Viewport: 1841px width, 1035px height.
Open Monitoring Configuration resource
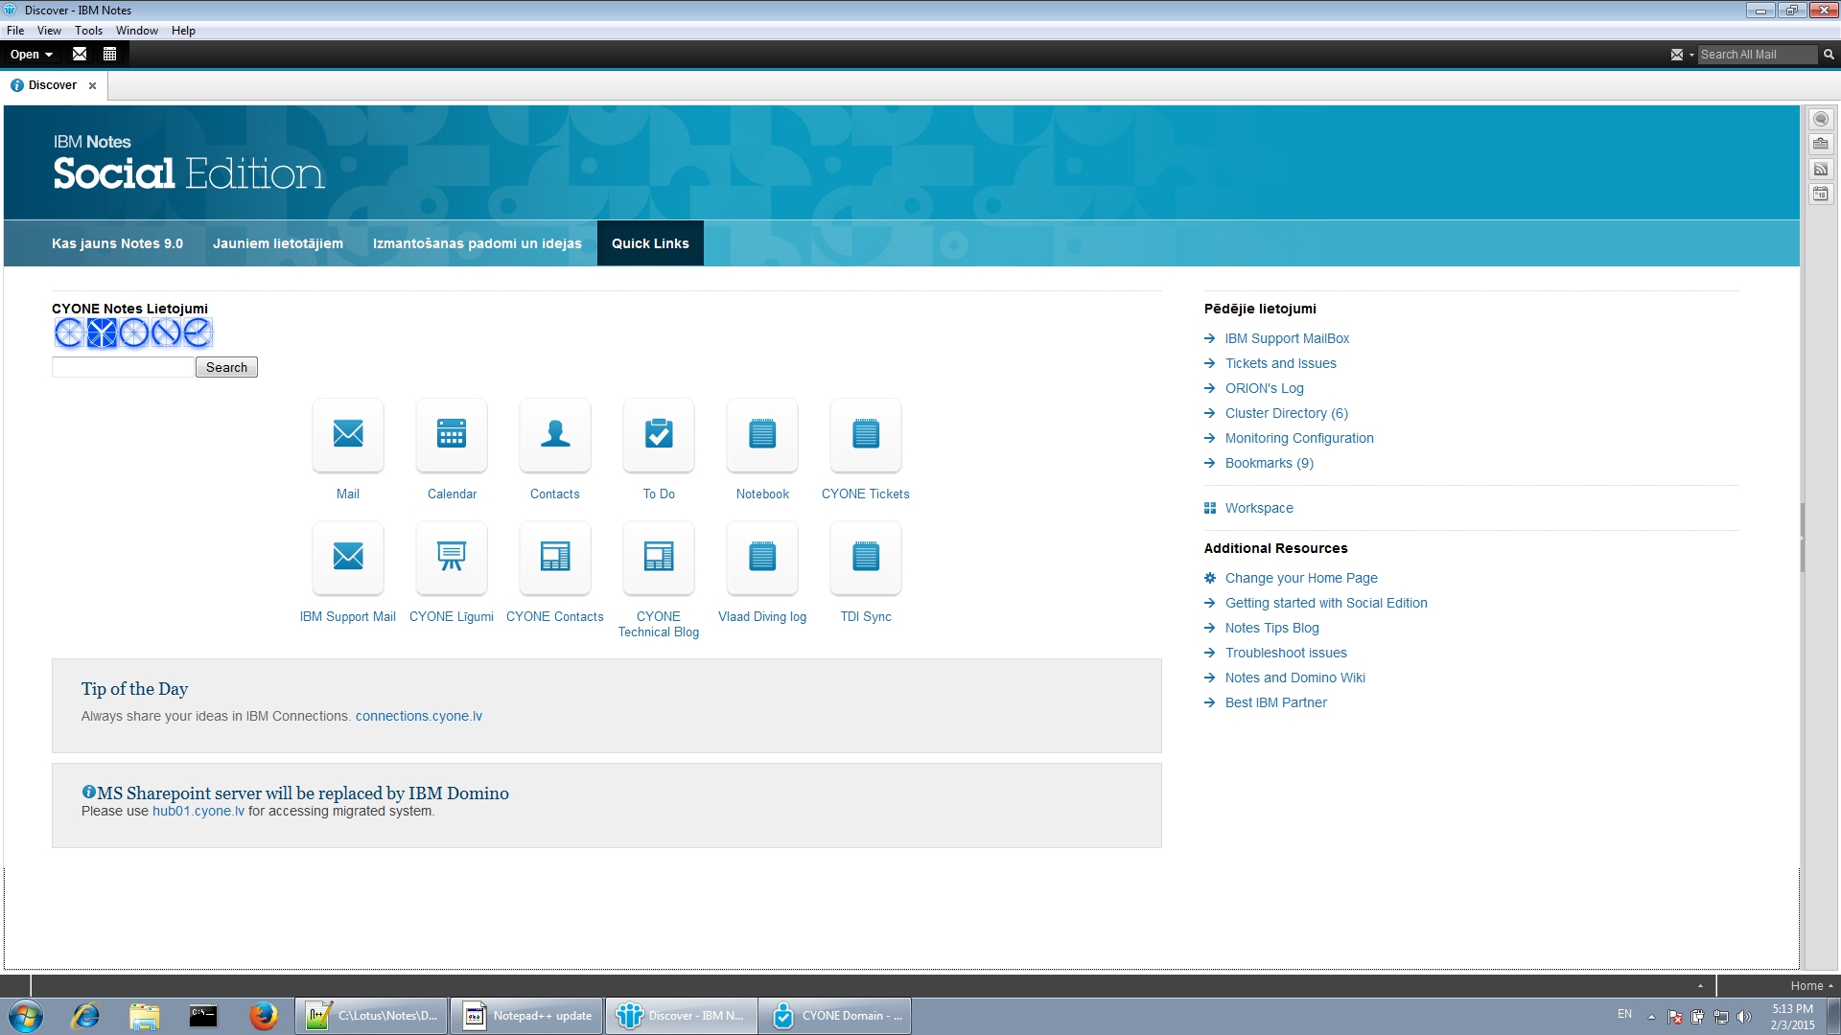point(1298,437)
